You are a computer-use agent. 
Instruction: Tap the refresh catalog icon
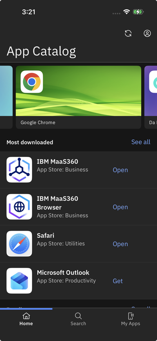(x=128, y=33)
